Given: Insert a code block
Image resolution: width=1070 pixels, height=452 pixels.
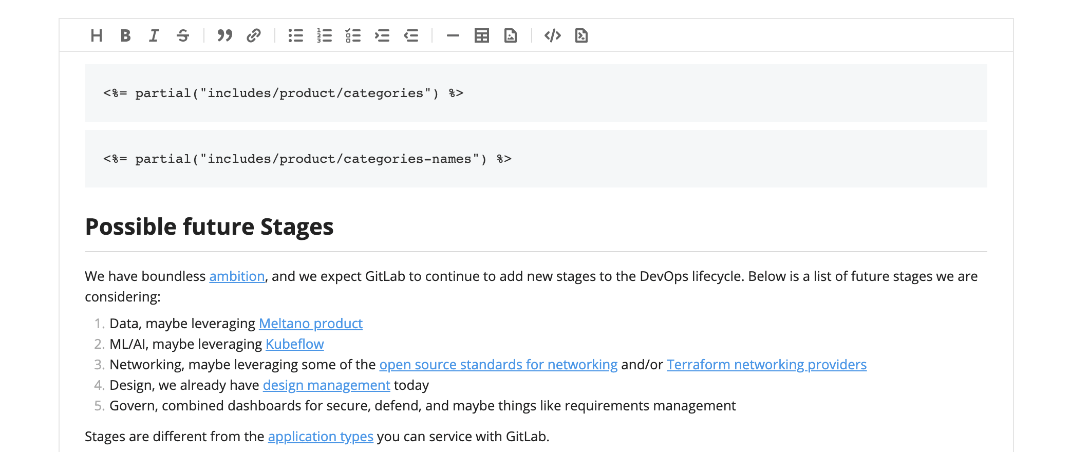Looking at the screenshot, I should click(x=581, y=35).
